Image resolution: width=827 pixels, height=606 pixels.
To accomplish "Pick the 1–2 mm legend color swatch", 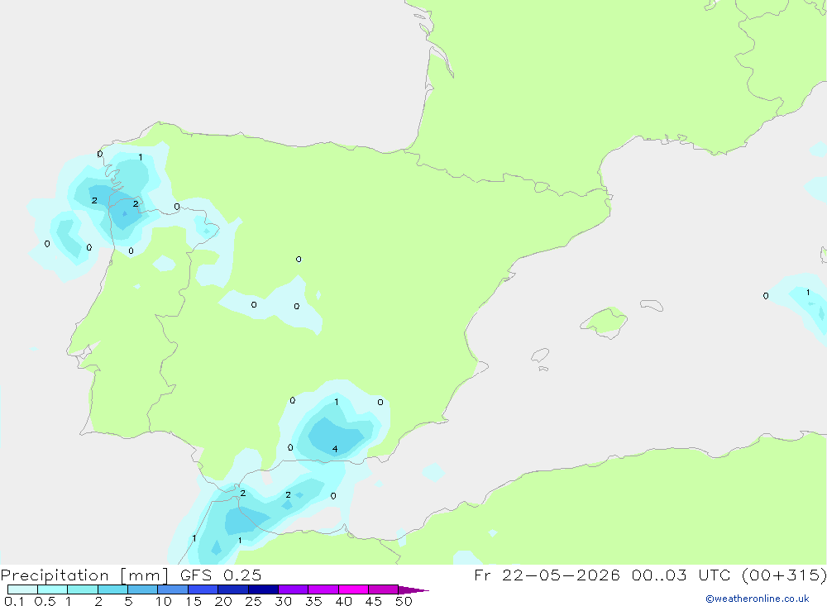I will coord(83,589).
